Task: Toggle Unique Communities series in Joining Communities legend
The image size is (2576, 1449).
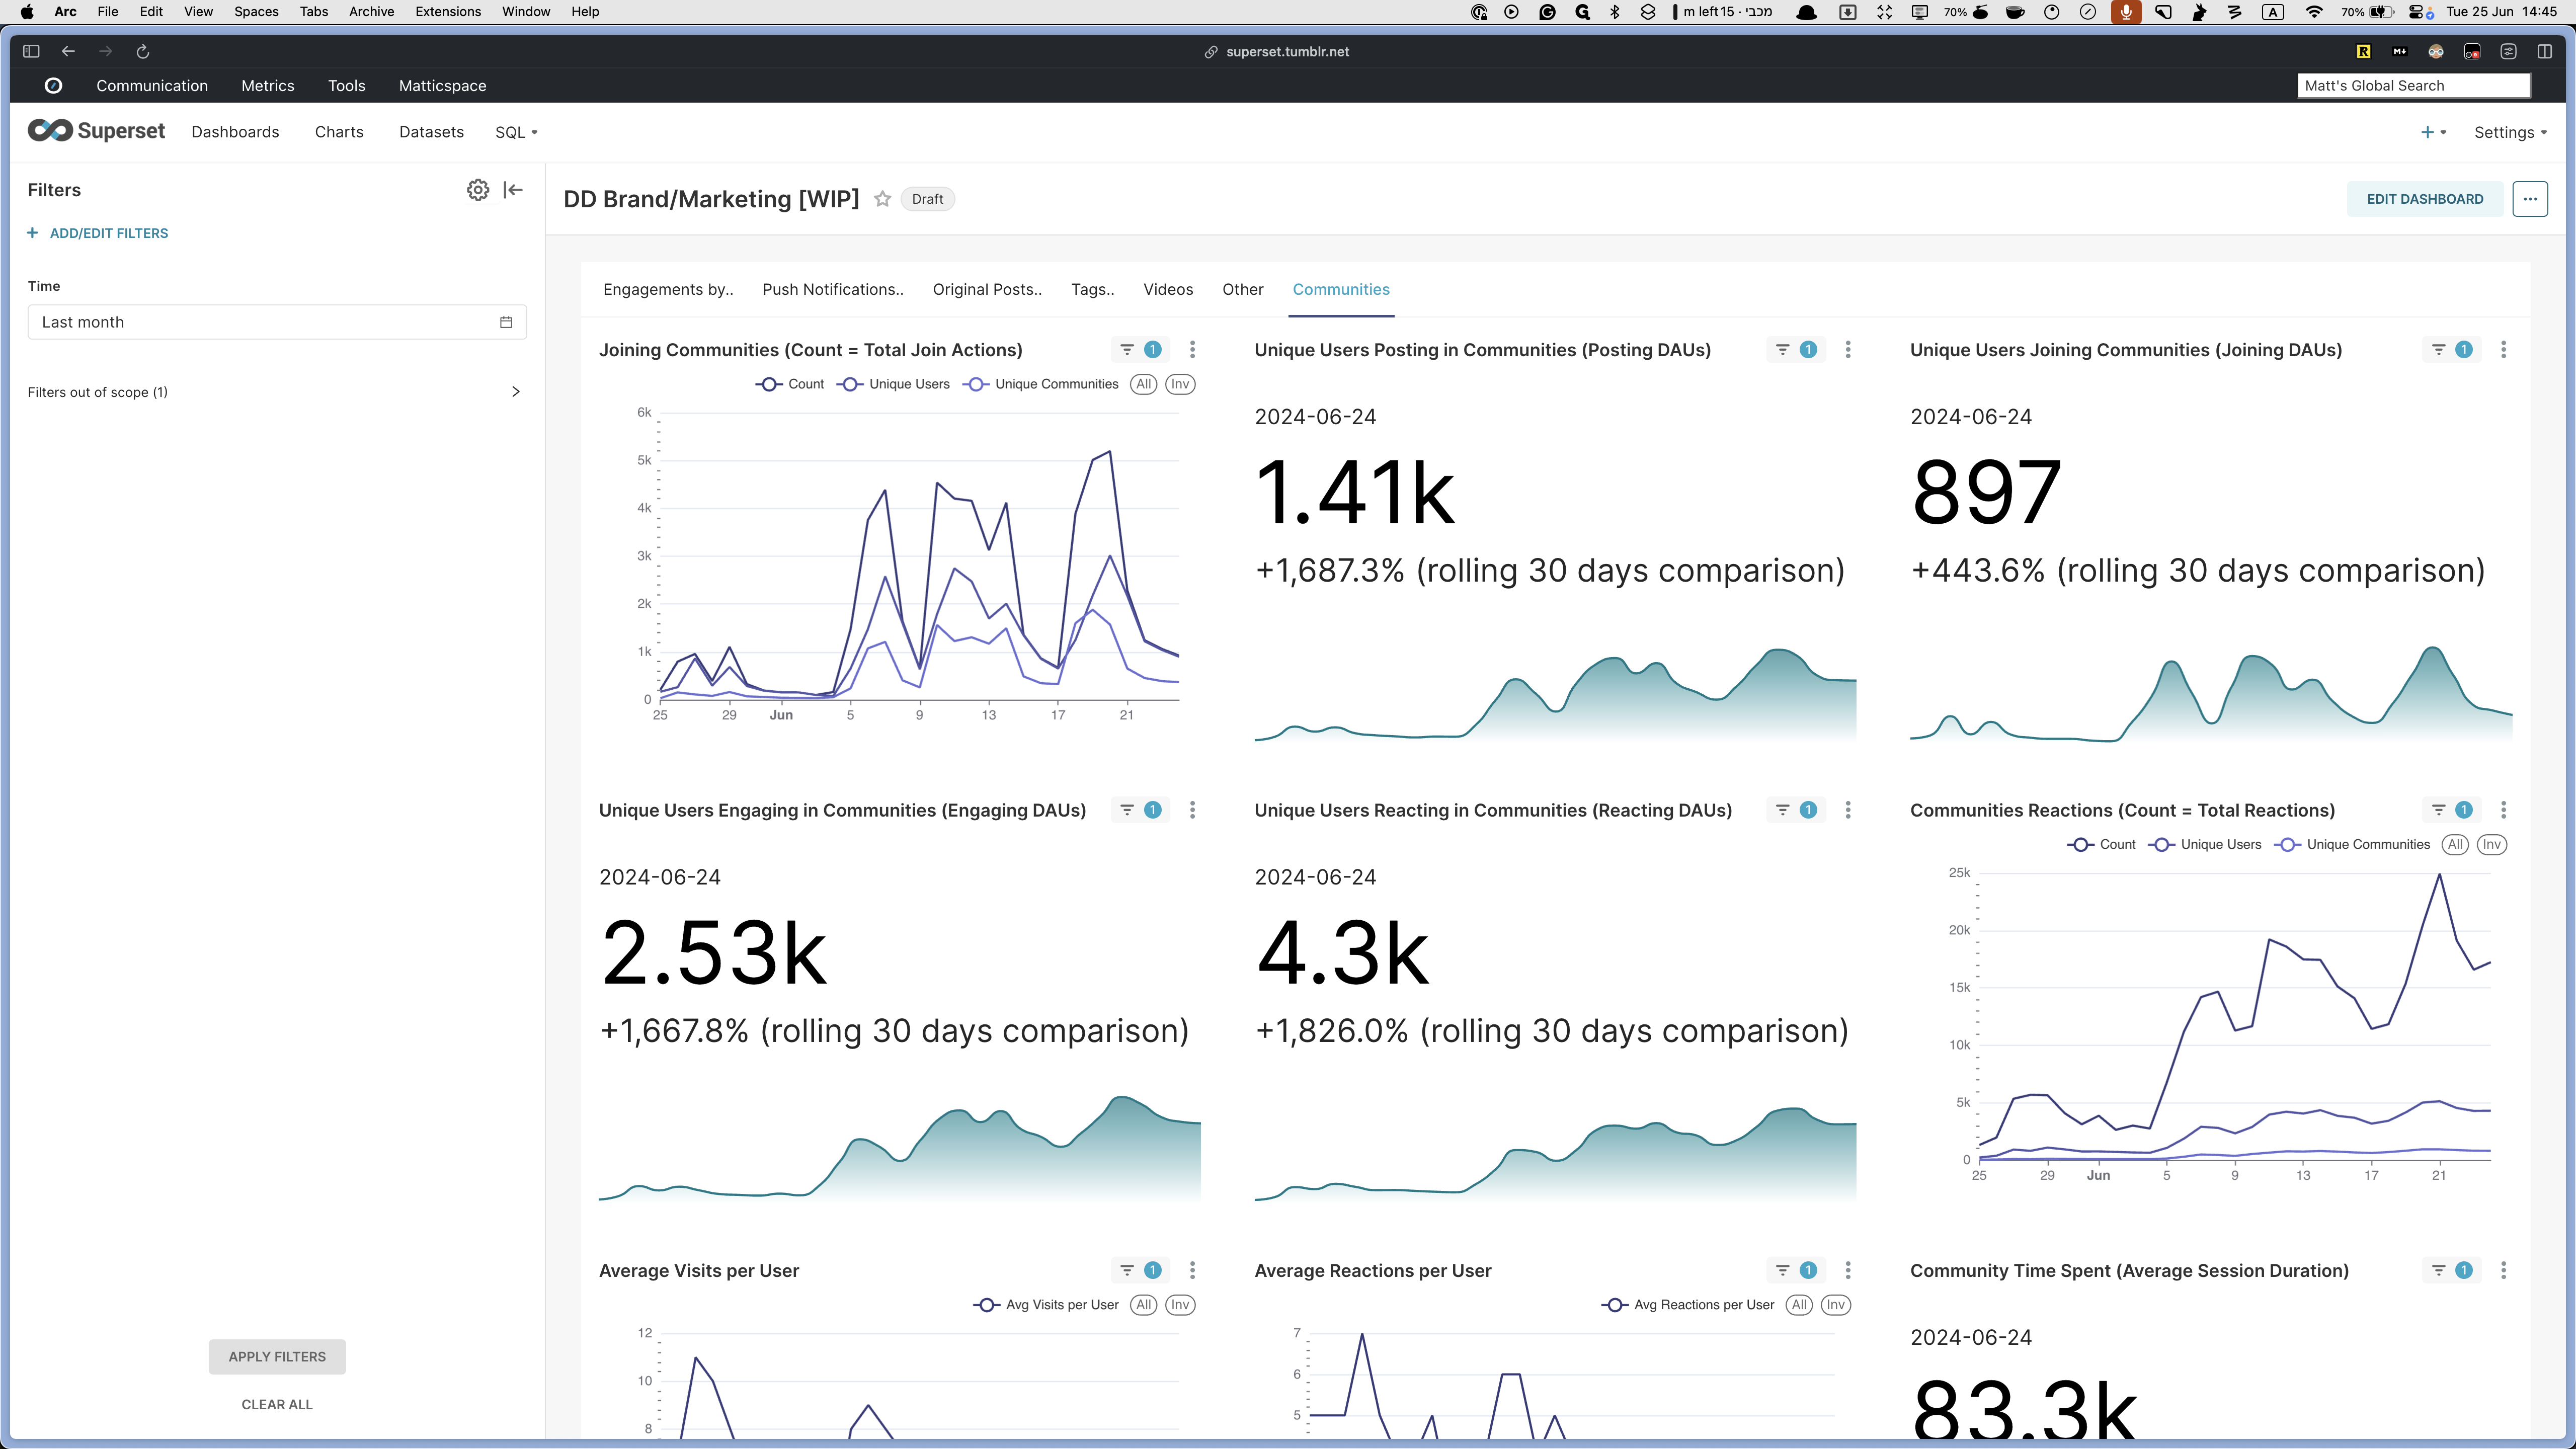Action: point(1040,384)
